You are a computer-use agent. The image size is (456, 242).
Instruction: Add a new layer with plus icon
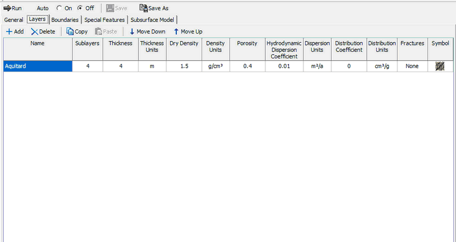[9, 31]
